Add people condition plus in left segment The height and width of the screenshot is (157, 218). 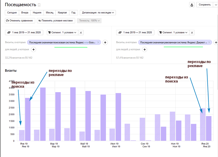point(34,50)
